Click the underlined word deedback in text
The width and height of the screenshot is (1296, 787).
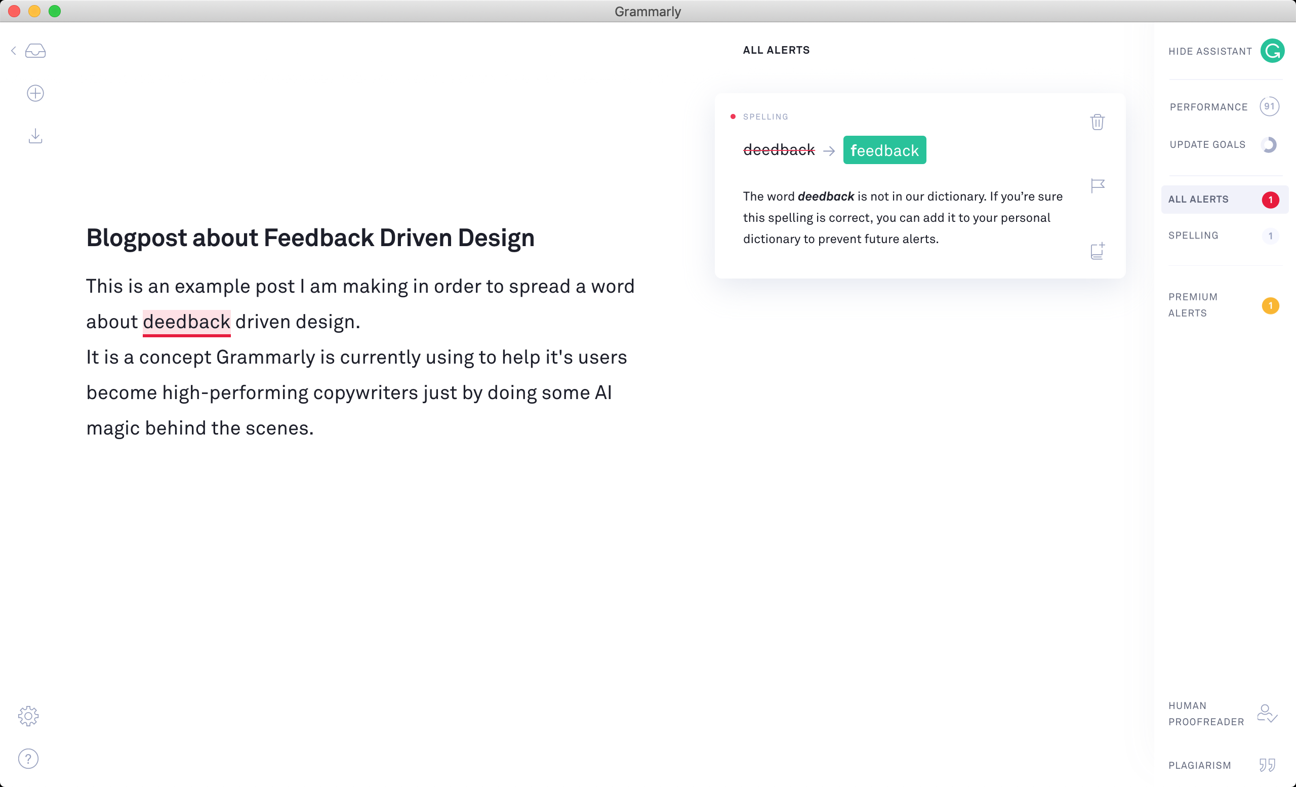click(186, 322)
